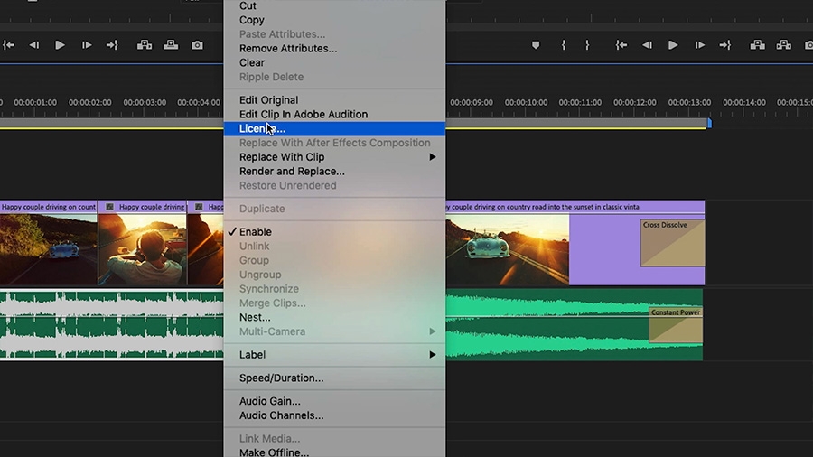
Task: Select the Cross Dissolve transition
Action: tap(672, 243)
